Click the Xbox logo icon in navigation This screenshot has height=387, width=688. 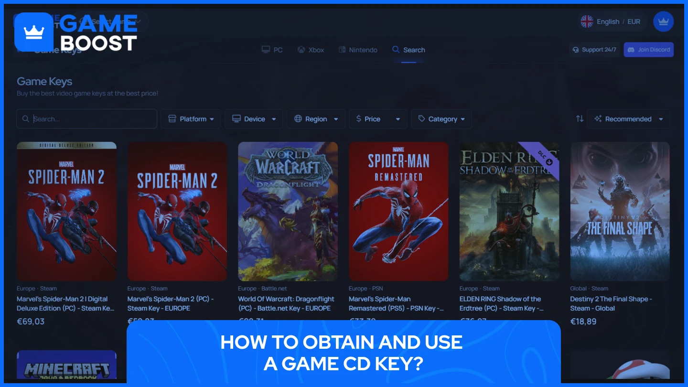(301, 50)
